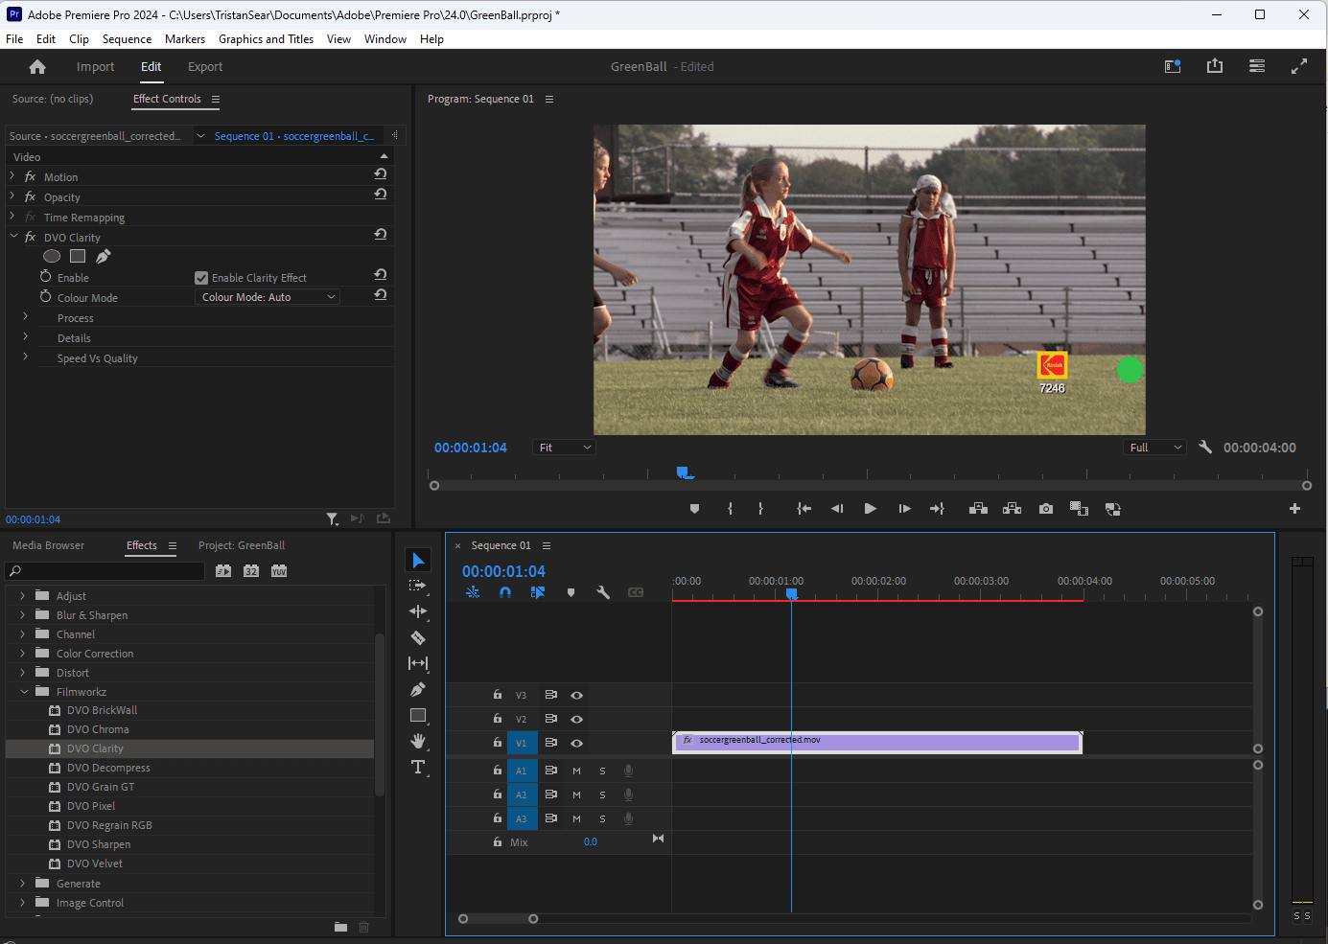1328x944 pixels.
Task: Collapse the Filmworkz effects folder
Action: [x=23, y=691]
